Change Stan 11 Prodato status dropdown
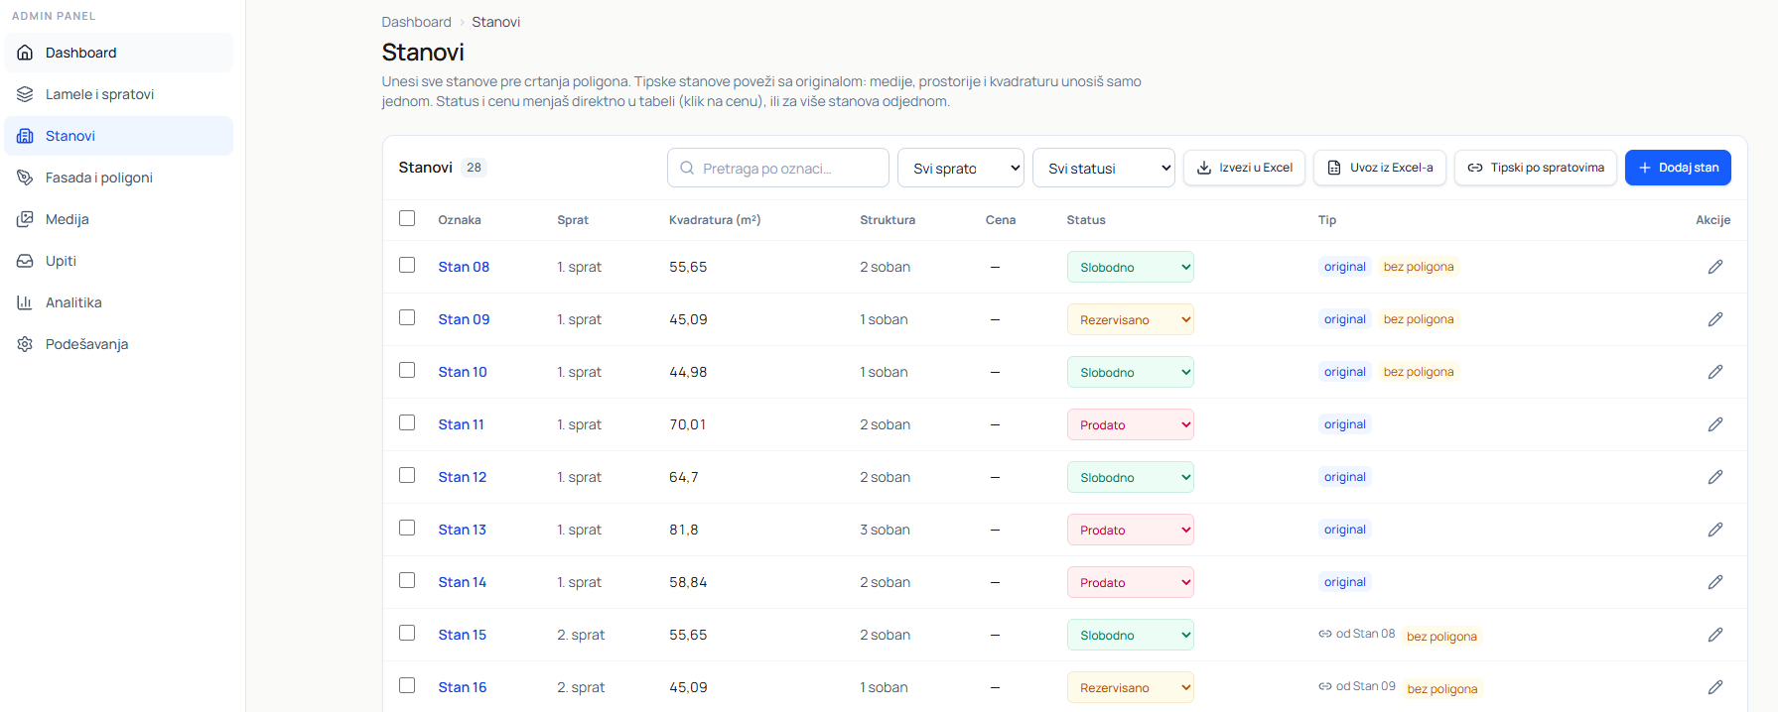 (1131, 424)
